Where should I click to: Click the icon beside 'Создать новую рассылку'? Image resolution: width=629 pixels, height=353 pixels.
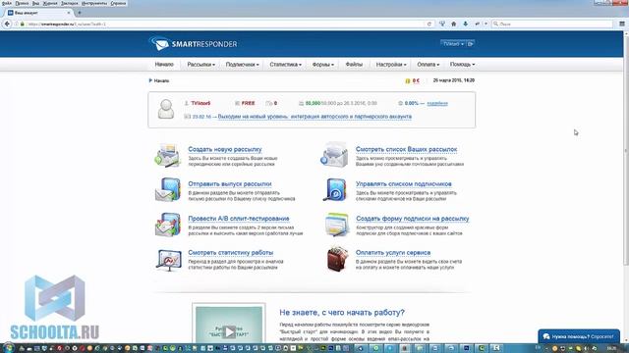coord(167,155)
